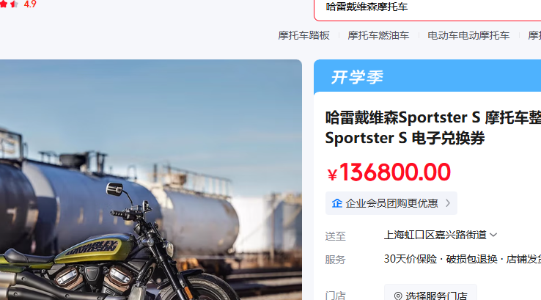Image resolution: width=541 pixels, height=300 pixels.
Task: Click the 企业会员团购更优惠 button
Action: 391,203
